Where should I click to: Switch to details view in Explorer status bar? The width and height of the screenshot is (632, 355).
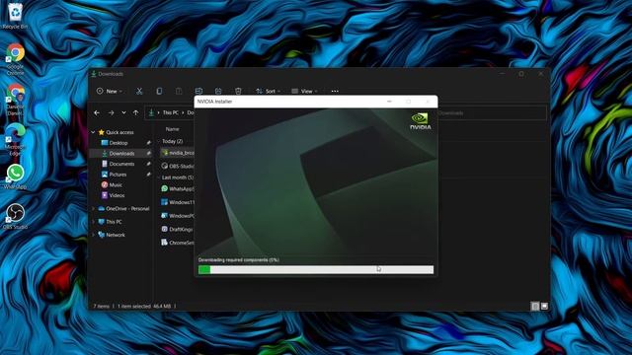(x=535, y=307)
